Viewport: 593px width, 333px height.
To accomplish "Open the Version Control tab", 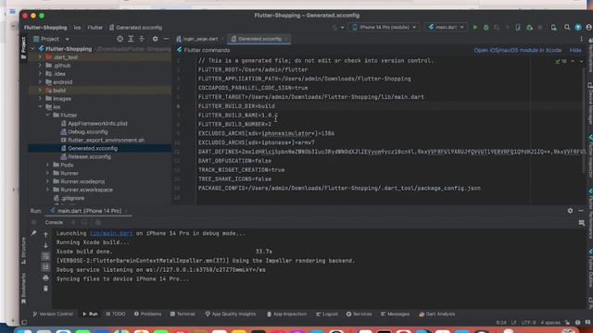I will tap(53, 314).
